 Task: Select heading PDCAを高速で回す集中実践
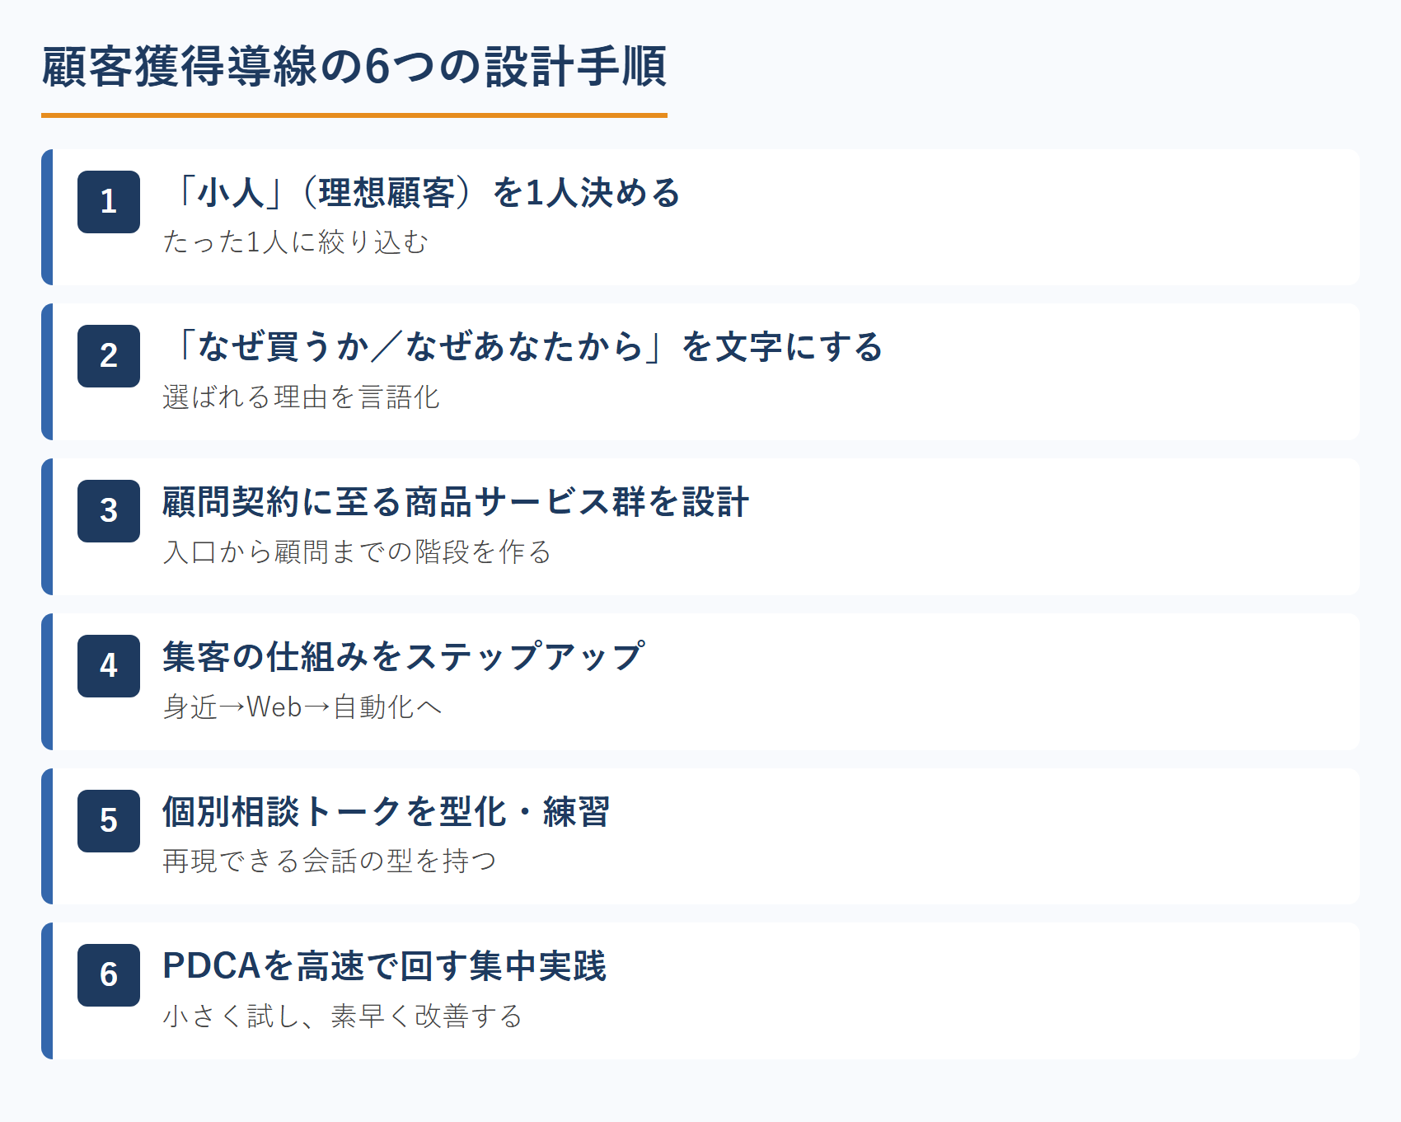(385, 966)
